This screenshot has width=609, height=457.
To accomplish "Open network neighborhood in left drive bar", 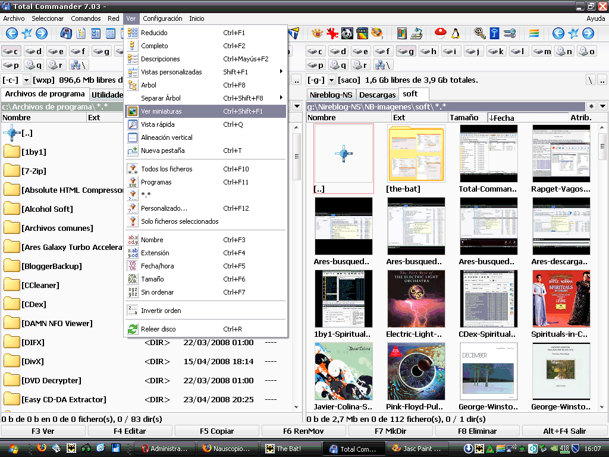I will [x=79, y=65].
